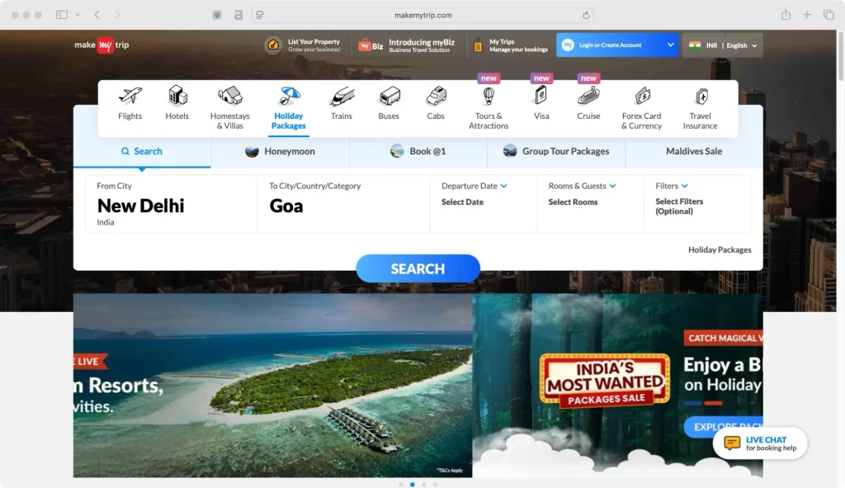Click List Your Property icon

273,45
